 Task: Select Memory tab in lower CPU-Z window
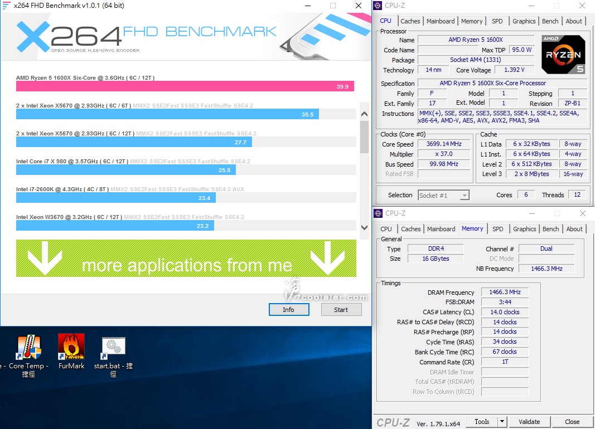coord(472,228)
